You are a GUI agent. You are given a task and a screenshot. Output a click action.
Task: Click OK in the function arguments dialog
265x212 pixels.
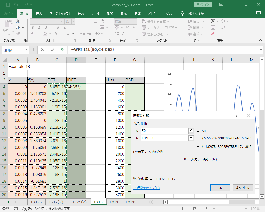tap(220, 188)
